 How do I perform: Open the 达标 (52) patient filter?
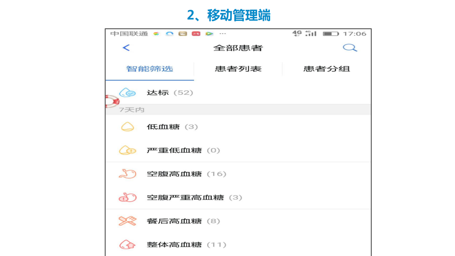point(238,93)
